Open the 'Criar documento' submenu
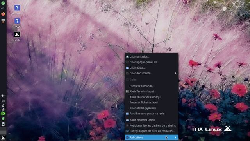This screenshot has height=141, width=250. click(x=151, y=73)
